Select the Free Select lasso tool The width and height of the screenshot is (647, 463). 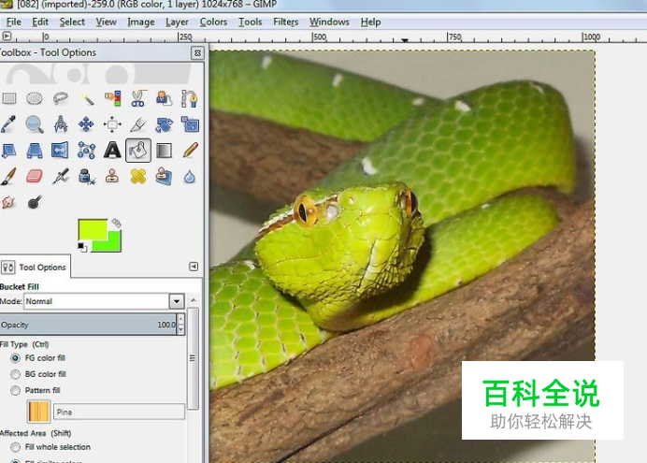click(61, 98)
